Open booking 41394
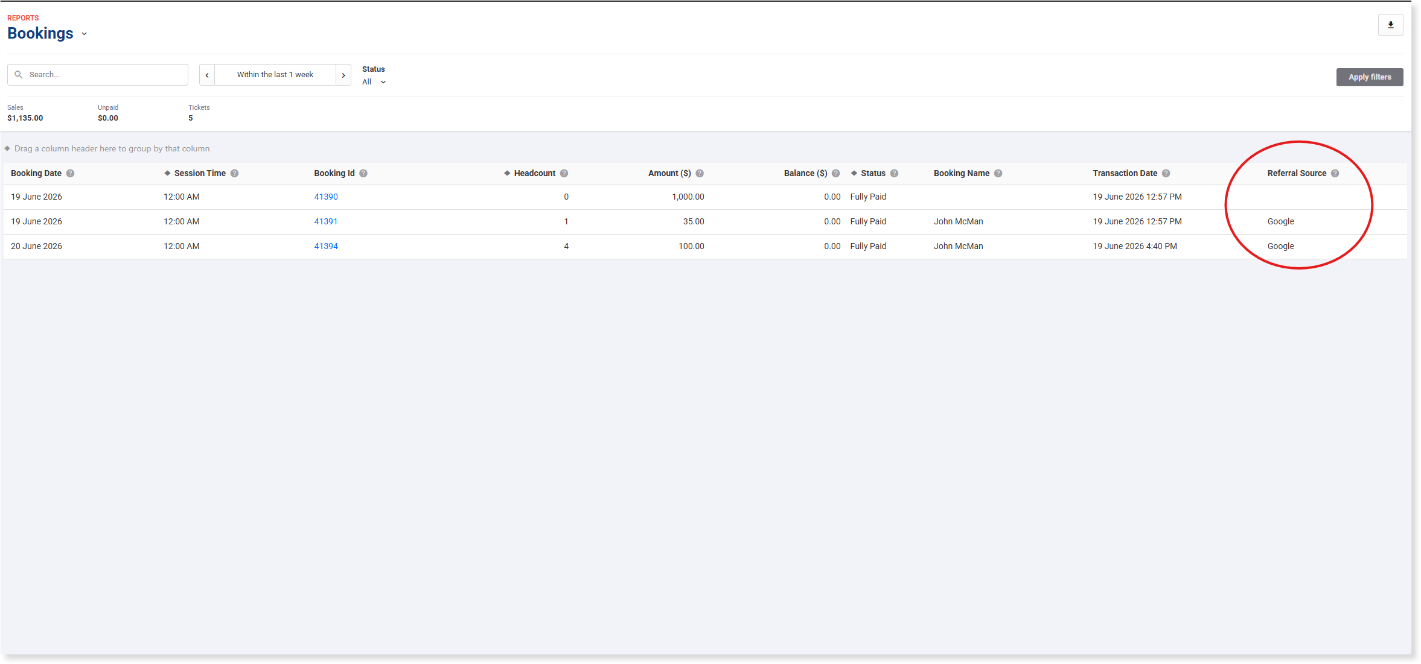The height and width of the screenshot is (664, 1421). coord(326,246)
